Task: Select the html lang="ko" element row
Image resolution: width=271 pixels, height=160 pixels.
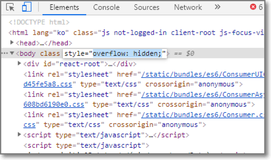Action: pos(136,33)
